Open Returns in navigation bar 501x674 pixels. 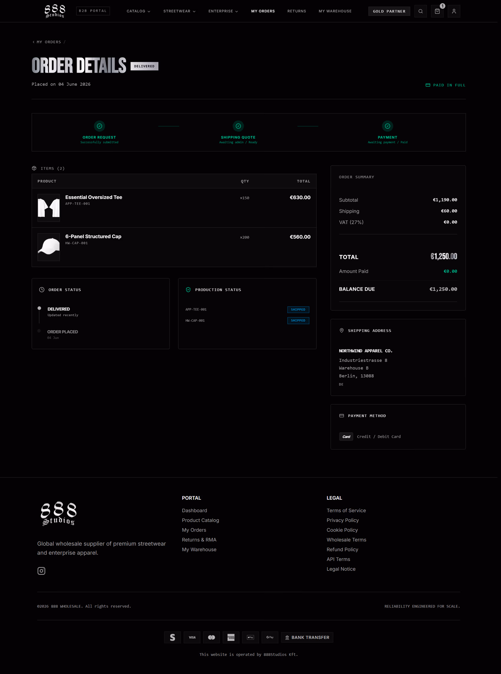pos(296,11)
